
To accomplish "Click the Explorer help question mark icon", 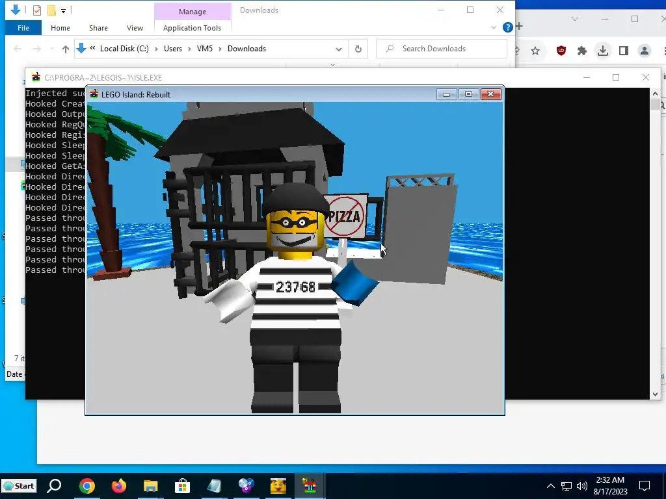I will (x=507, y=27).
